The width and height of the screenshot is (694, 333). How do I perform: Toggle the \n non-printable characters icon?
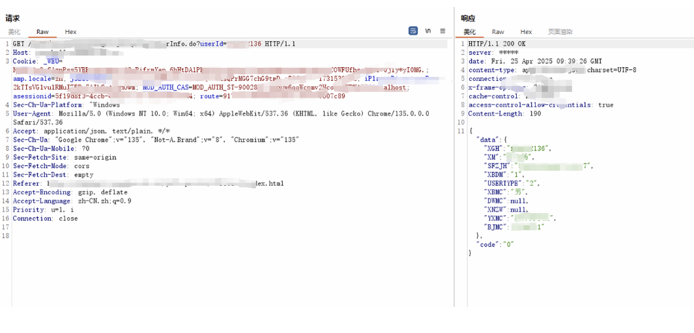point(428,31)
